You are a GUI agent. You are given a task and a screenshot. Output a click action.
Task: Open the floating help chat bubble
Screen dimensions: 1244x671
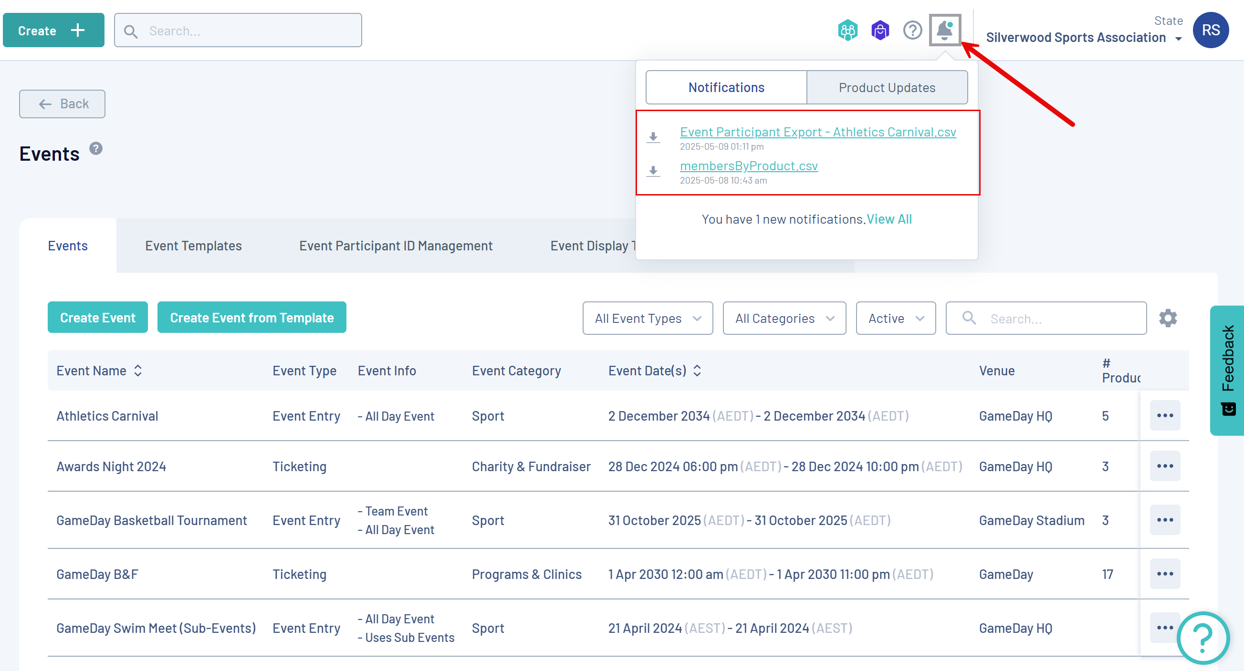[1202, 637]
